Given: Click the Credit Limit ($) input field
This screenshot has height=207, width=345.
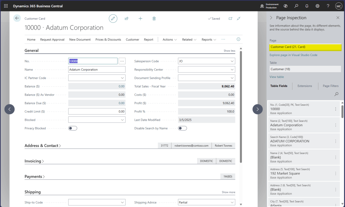Looking at the screenshot, I should pyautogui.click(x=97, y=111).
